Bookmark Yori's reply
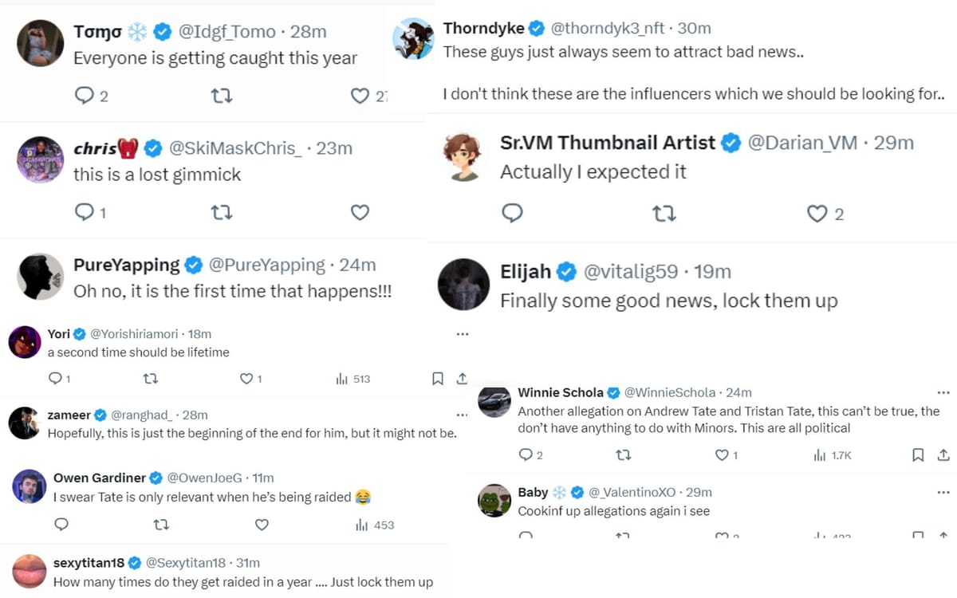Screen dimensions: 957x598 click(437, 379)
